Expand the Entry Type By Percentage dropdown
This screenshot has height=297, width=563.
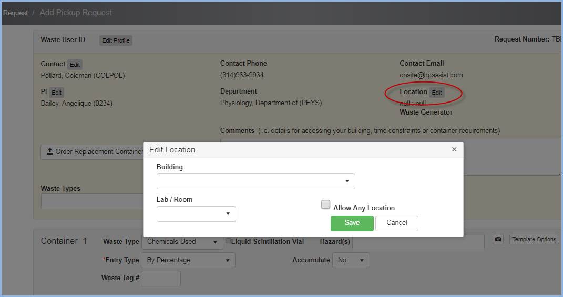pos(188,260)
